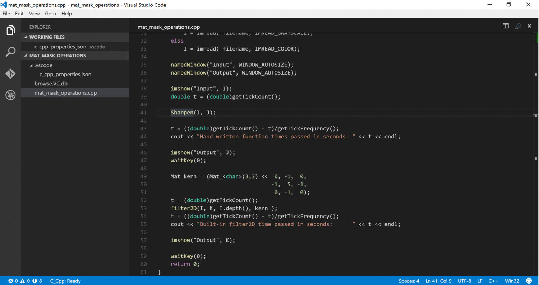Image resolution: width=539 pixels, height=285 pixels.
Task: Change language mode from C++
Action: [x=493, y=281]
